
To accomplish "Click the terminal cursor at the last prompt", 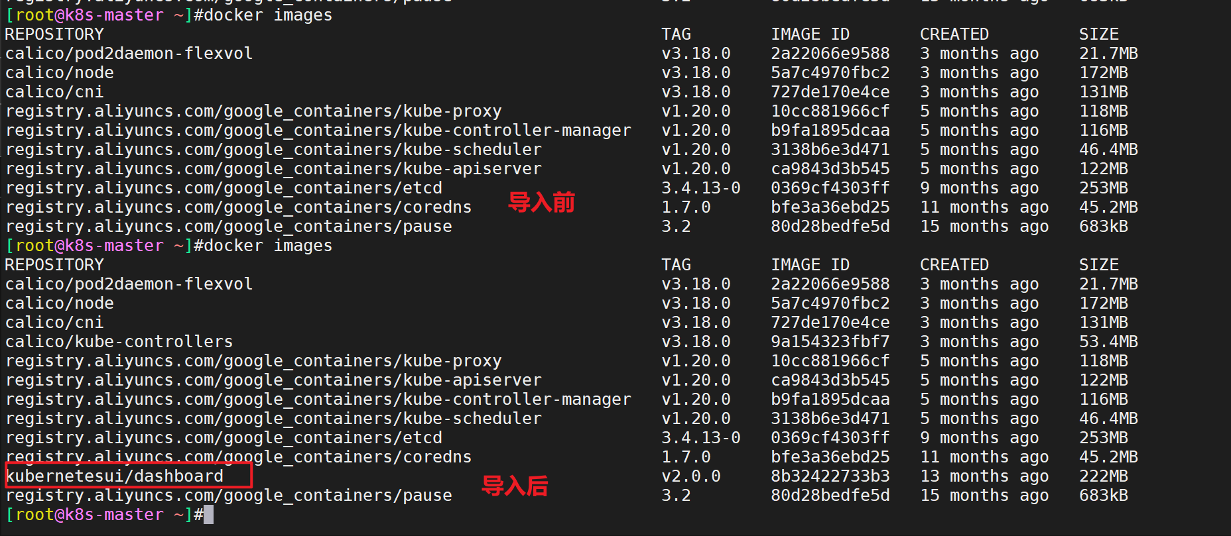I will coord(208,514).
